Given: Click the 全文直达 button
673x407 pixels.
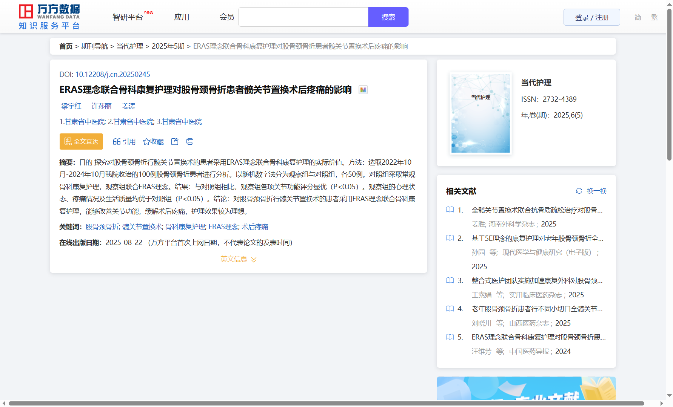Looking at the screenshot, I should tap(81, 141).
